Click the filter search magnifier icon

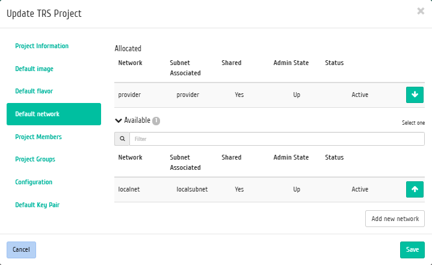(x=122, y=139)
